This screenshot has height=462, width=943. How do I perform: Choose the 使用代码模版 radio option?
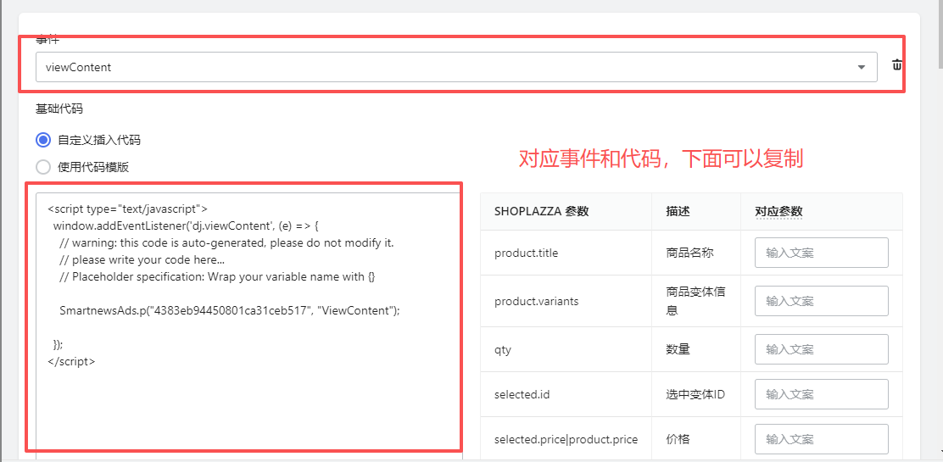[43, 167]
